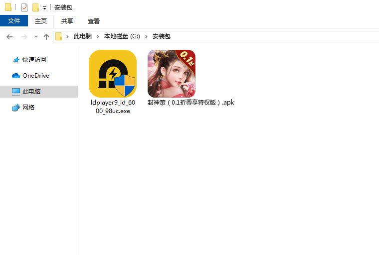Click the Forward navigation arrow

coord(24,37)
